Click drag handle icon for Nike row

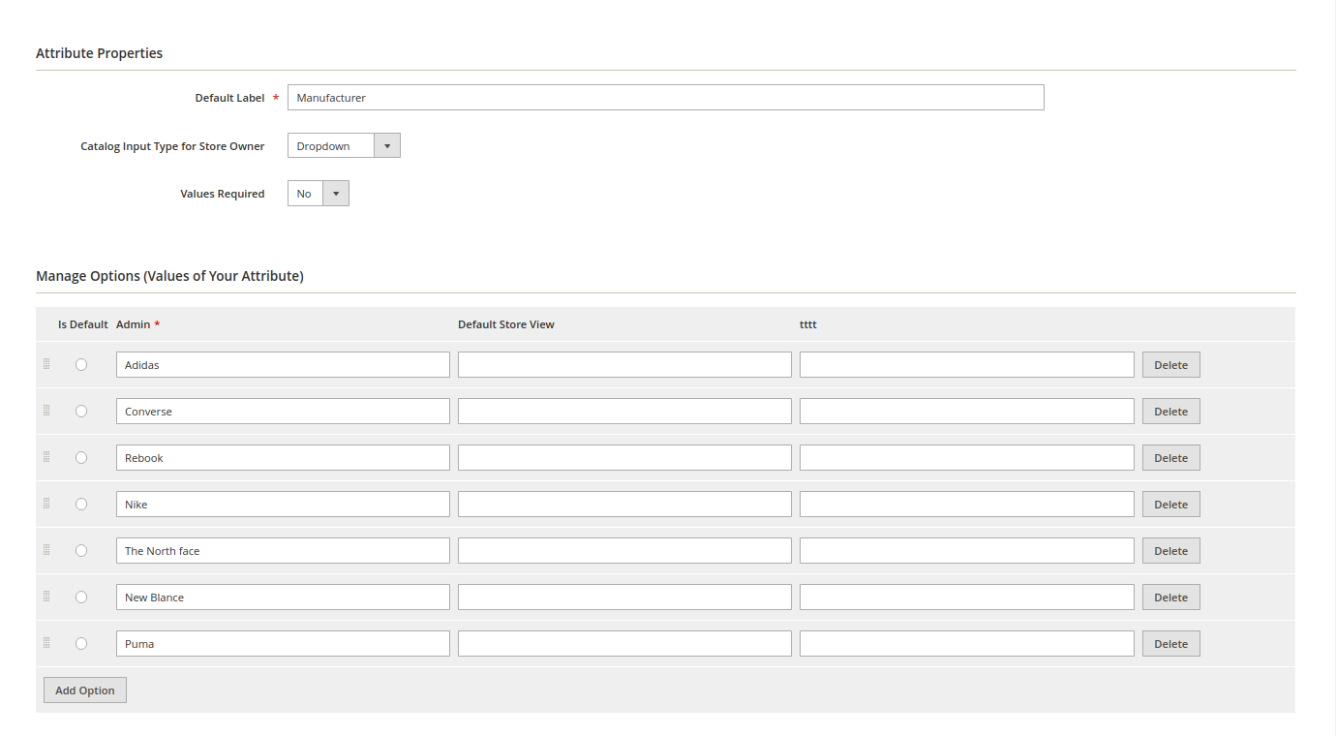[46, 504]
